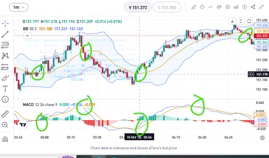The height and width of the screenshot is (158, 269).
Task: Select the ruler measure tool
Action: (x=5, y=114)
